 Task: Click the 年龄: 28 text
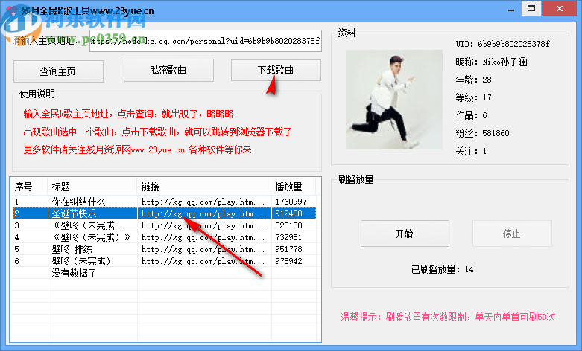tap(473, 80)
